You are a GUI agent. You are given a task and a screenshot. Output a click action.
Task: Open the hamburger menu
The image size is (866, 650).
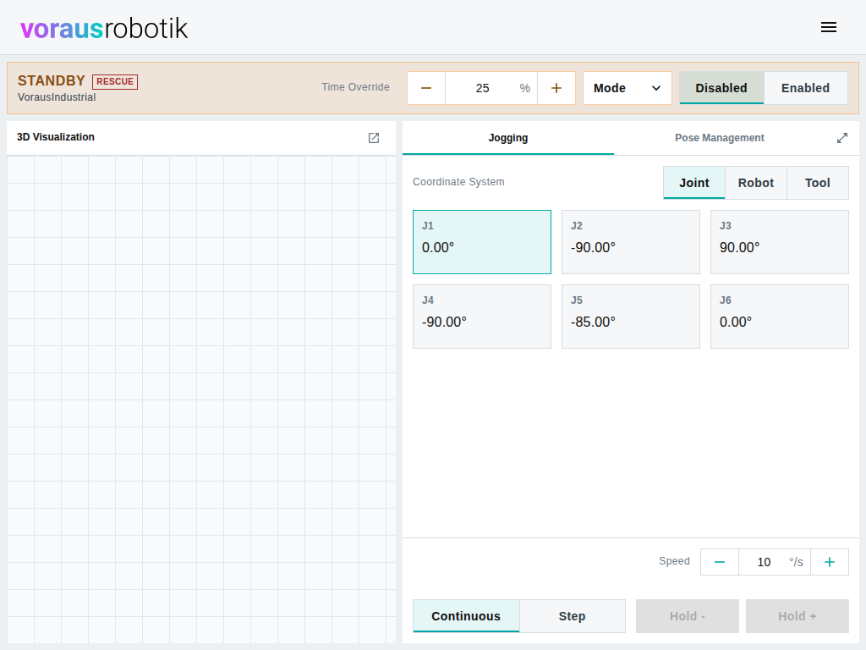(x=829, y=27)
